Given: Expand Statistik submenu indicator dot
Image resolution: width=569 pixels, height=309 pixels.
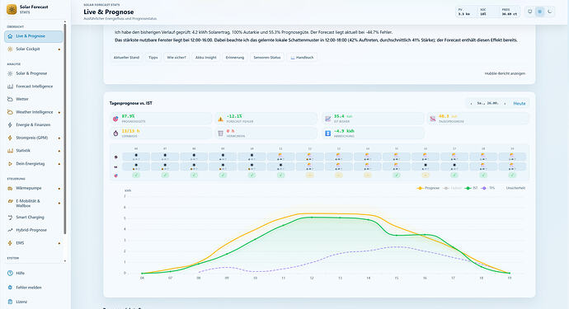Looking at the screenshot, I should (x=59, y=151).
